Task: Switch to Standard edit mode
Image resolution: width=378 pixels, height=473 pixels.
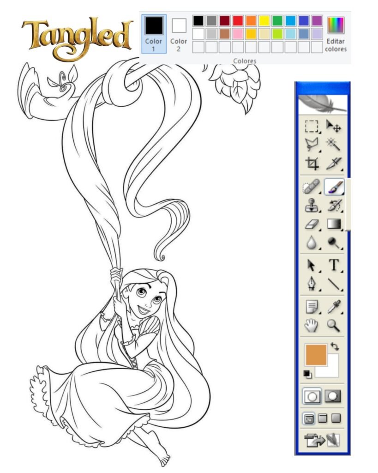Action: 312,396
